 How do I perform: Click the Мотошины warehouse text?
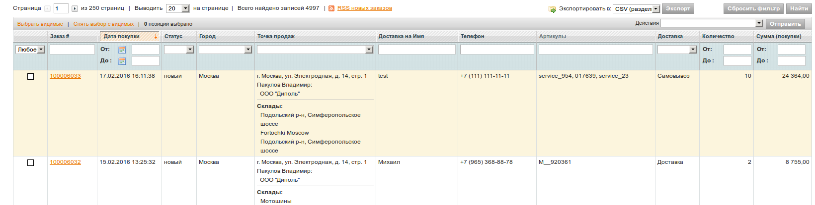click(x=276, y=202)
